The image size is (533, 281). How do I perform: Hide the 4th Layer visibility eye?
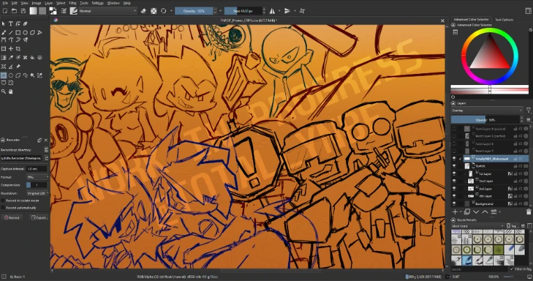point(454,196)
